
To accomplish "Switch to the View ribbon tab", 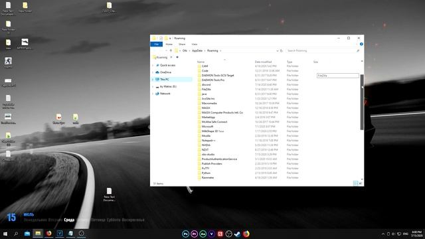I will (195, 44).
